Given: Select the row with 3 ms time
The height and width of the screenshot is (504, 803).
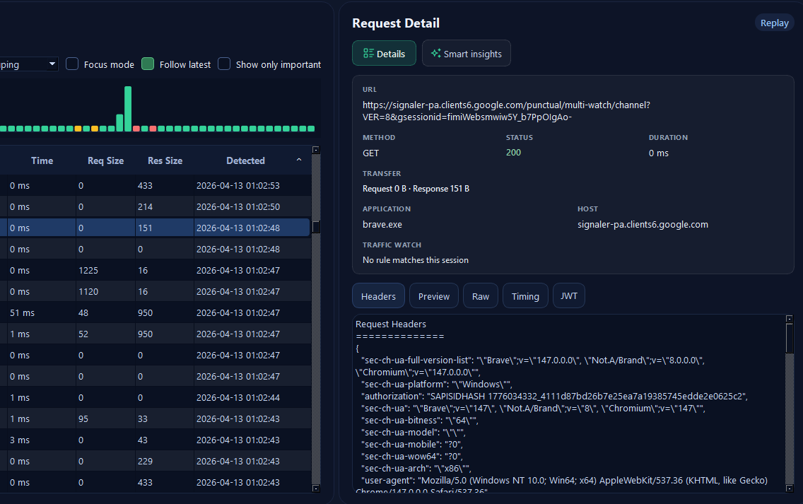Looking at the screenshot, I should pos(155,440).
